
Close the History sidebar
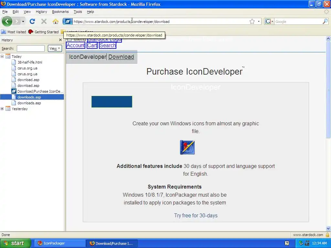(60, 40)
